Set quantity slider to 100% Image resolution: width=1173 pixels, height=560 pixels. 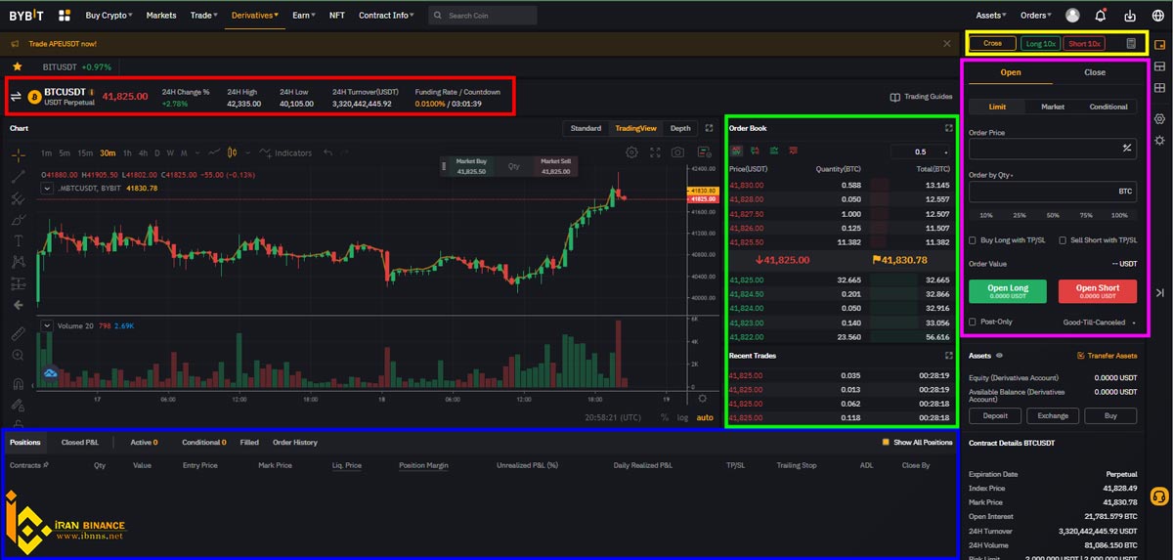1119,215
